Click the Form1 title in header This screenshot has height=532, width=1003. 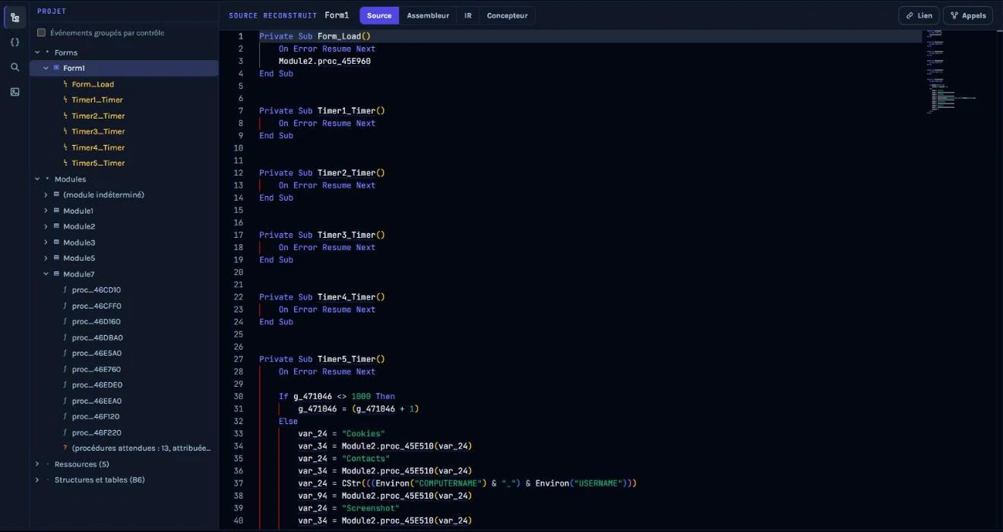click(337, 15)
